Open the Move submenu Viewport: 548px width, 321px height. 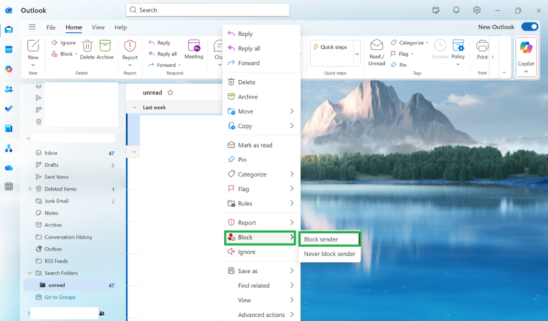point(261,111)
